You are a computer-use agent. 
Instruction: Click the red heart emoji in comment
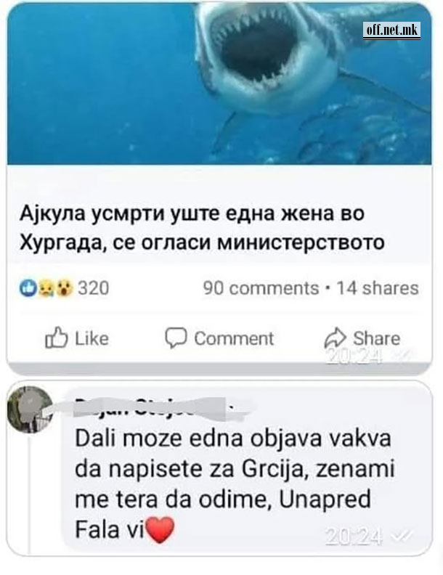click(160, 529)
